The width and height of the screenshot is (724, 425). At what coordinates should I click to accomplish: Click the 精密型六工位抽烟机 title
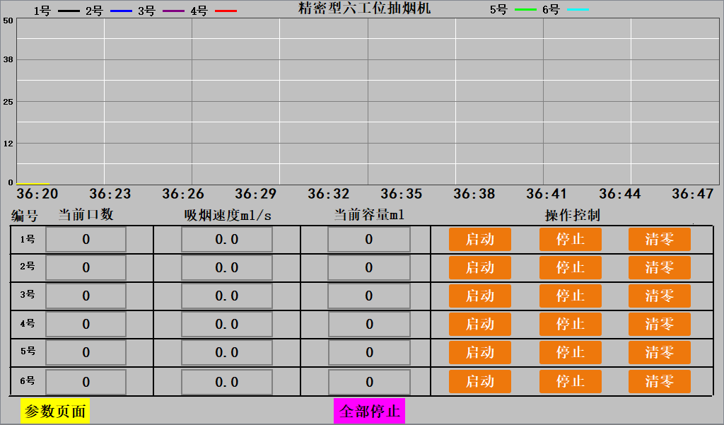[365, 8]
